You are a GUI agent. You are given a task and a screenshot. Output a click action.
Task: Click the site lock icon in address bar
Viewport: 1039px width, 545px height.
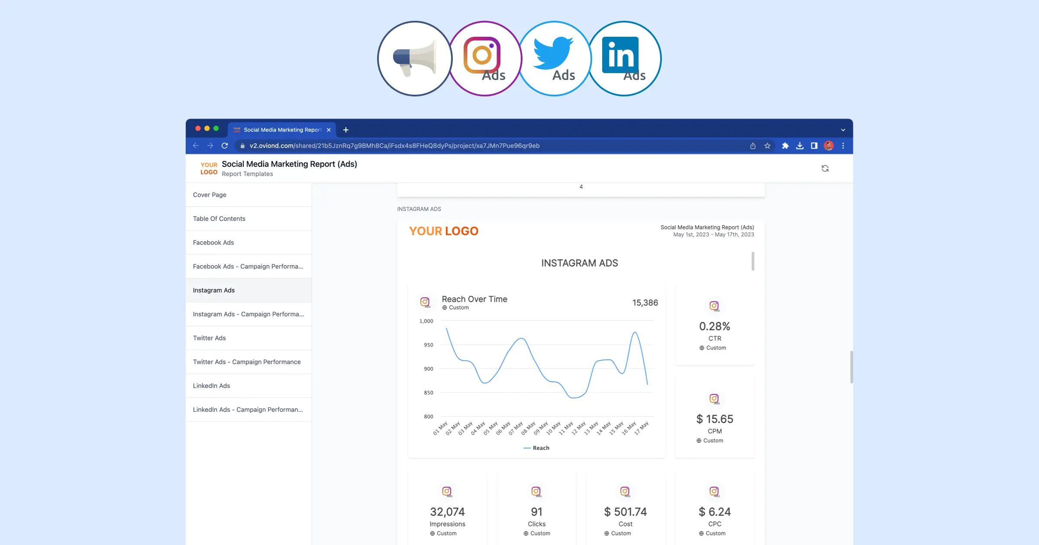[x=242, y=146]
